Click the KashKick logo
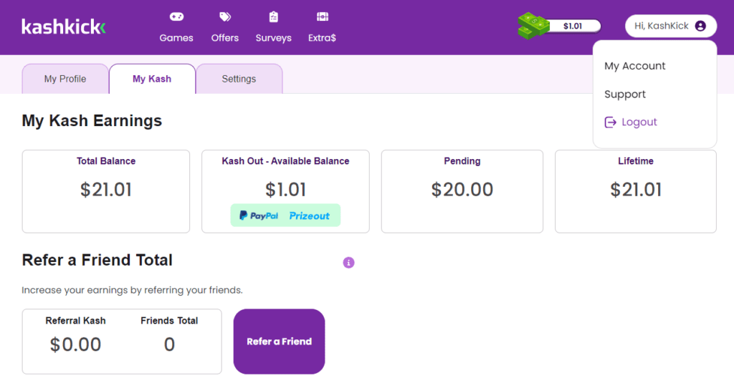Viewport: 734px width, 391px height. pos(64,27)
